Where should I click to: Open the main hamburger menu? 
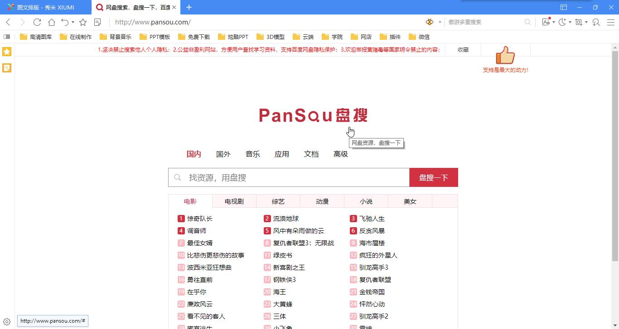pos(610,22)
